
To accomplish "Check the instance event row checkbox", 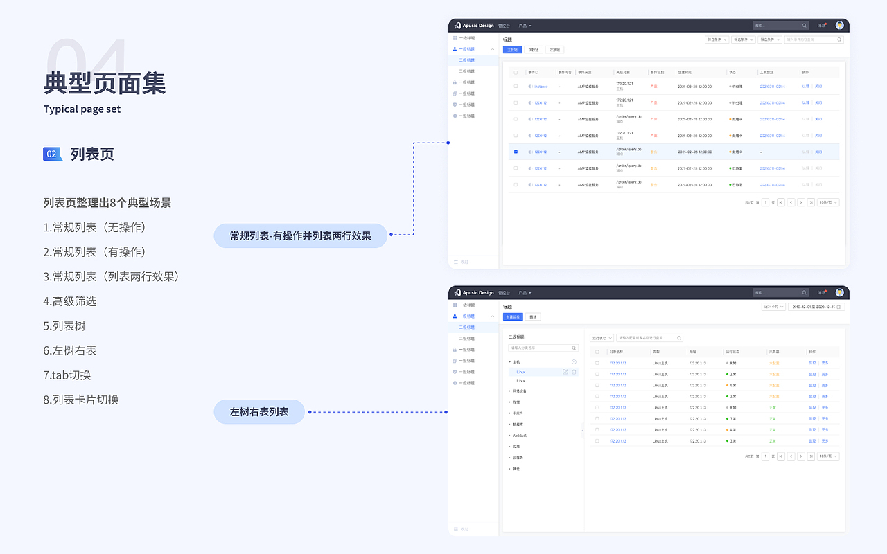I will [516, 87].
